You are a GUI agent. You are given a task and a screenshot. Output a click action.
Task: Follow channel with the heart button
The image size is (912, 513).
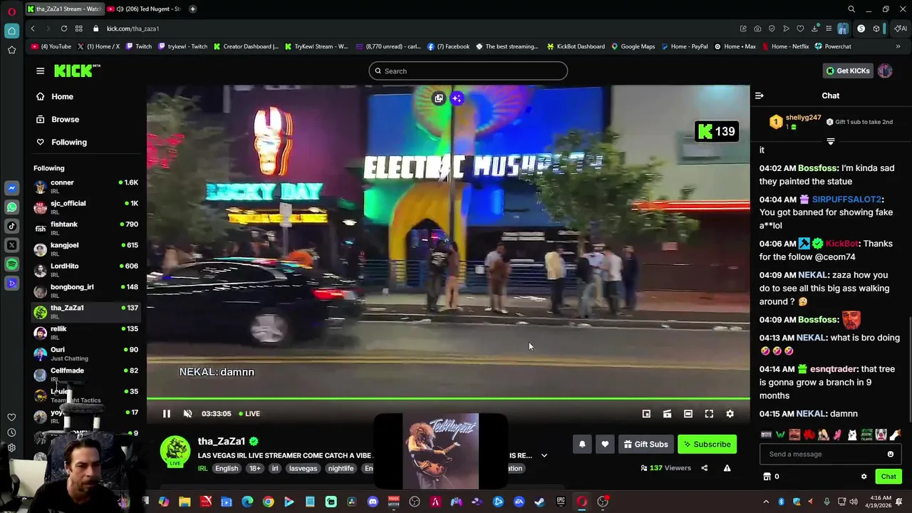(605, 445)
